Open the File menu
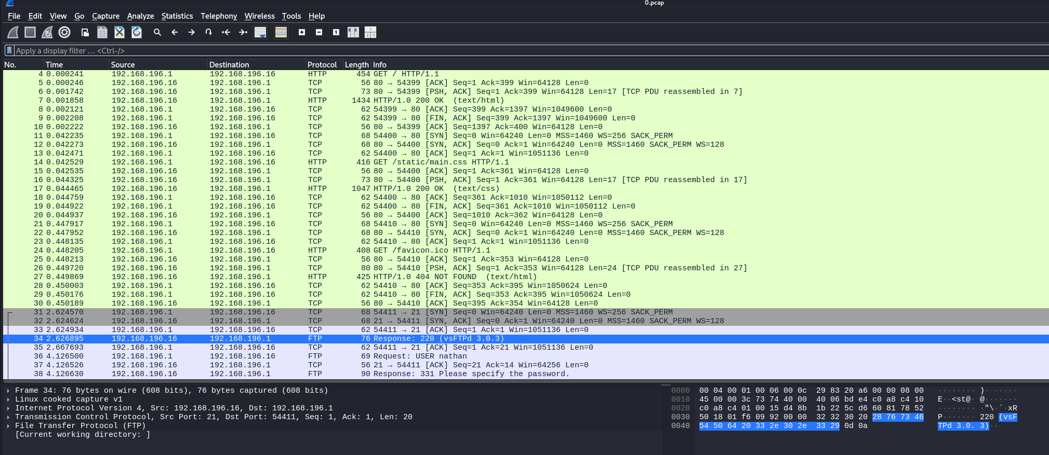This screenshot has height=455, width=1049. point(14,16)
